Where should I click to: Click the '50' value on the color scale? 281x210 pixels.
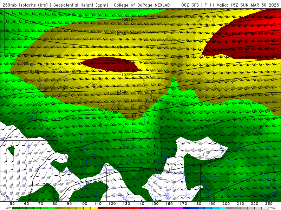tap(12, 204)
